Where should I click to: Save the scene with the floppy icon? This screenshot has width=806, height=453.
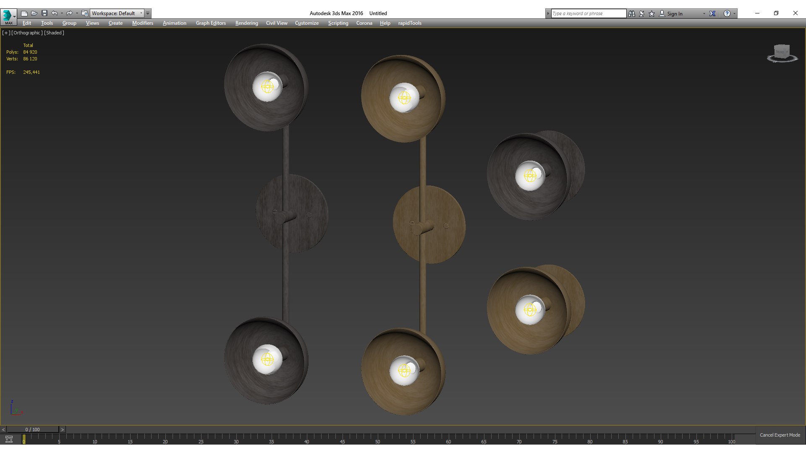44,13
